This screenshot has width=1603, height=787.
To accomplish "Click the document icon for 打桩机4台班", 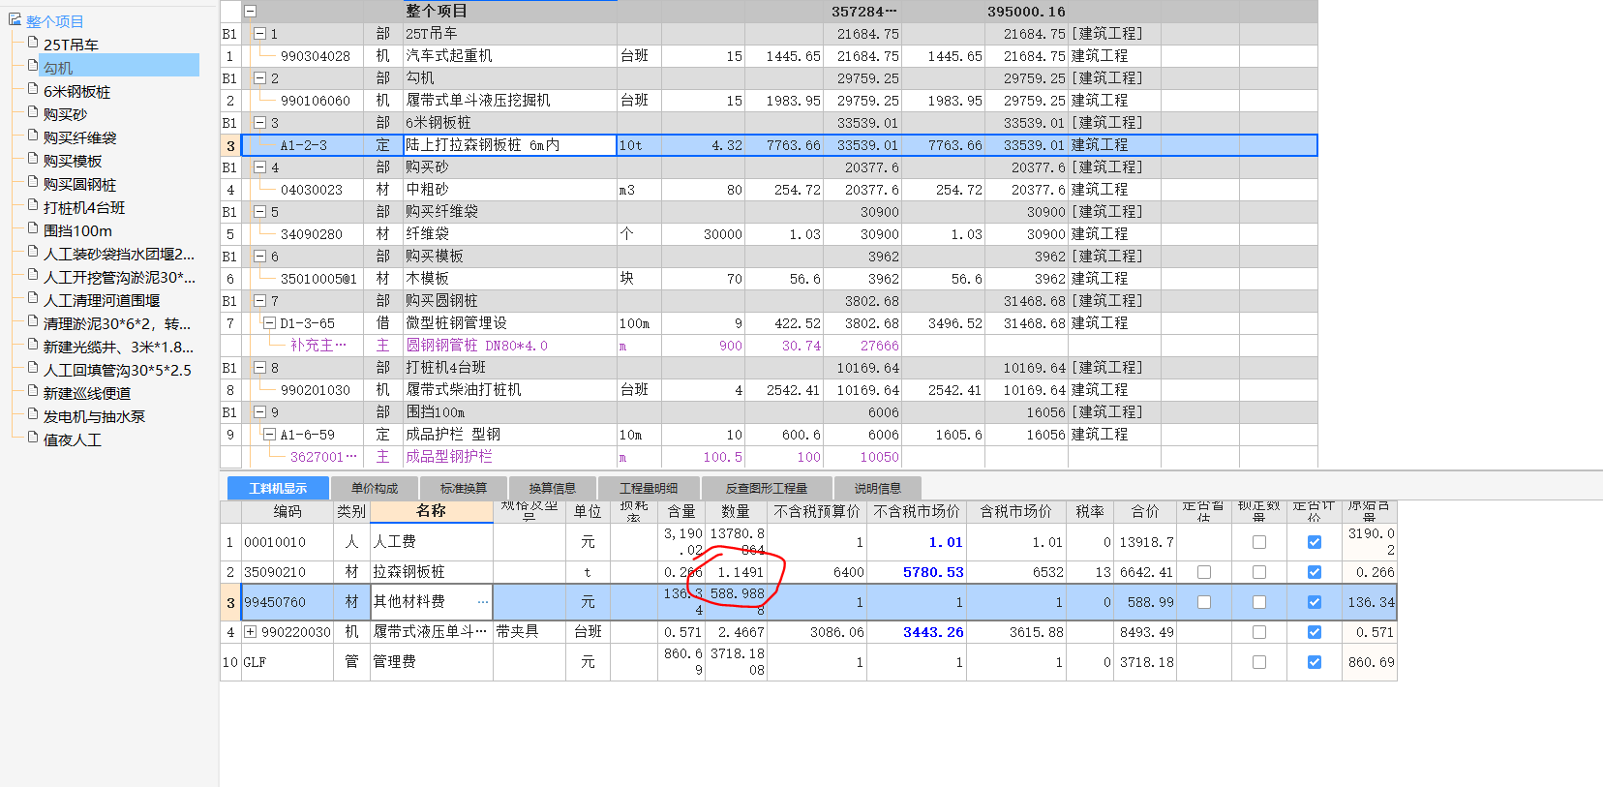I will point(33,205).
